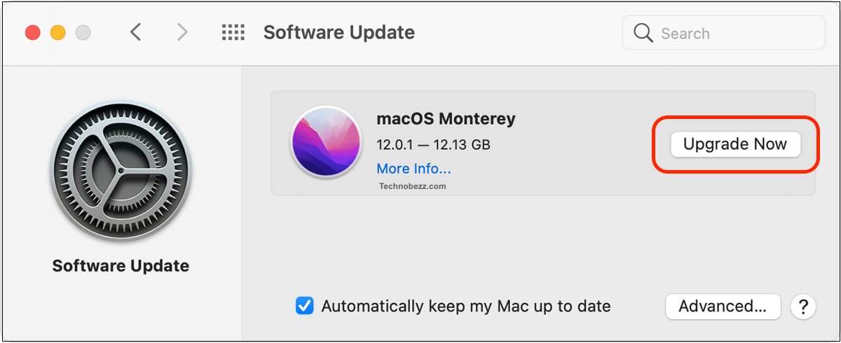This screenshot has height=343, width=841.
Task: Uncheck Automatically keep my Mac up to date
Action: (x=304, y=306)
